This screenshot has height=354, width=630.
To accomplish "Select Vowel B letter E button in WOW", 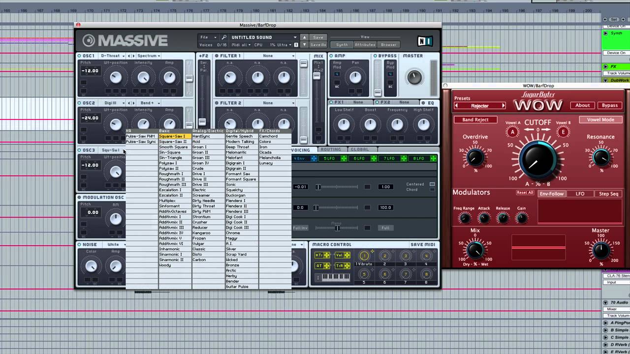I will click(563, 132).
